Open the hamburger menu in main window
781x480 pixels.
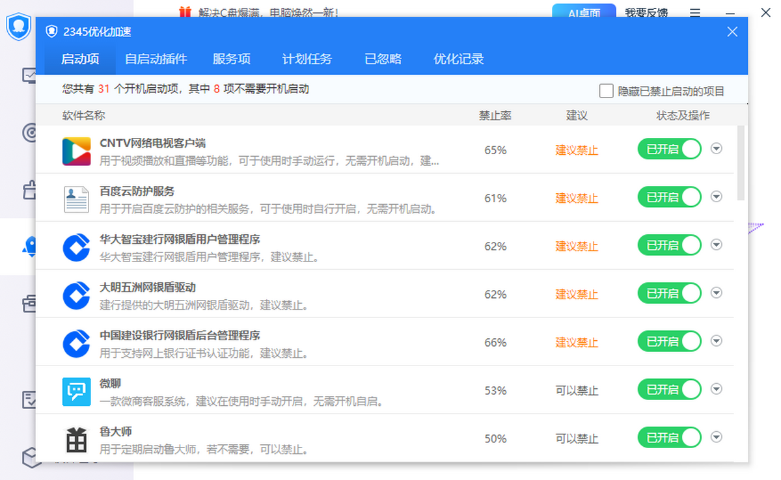695,12
